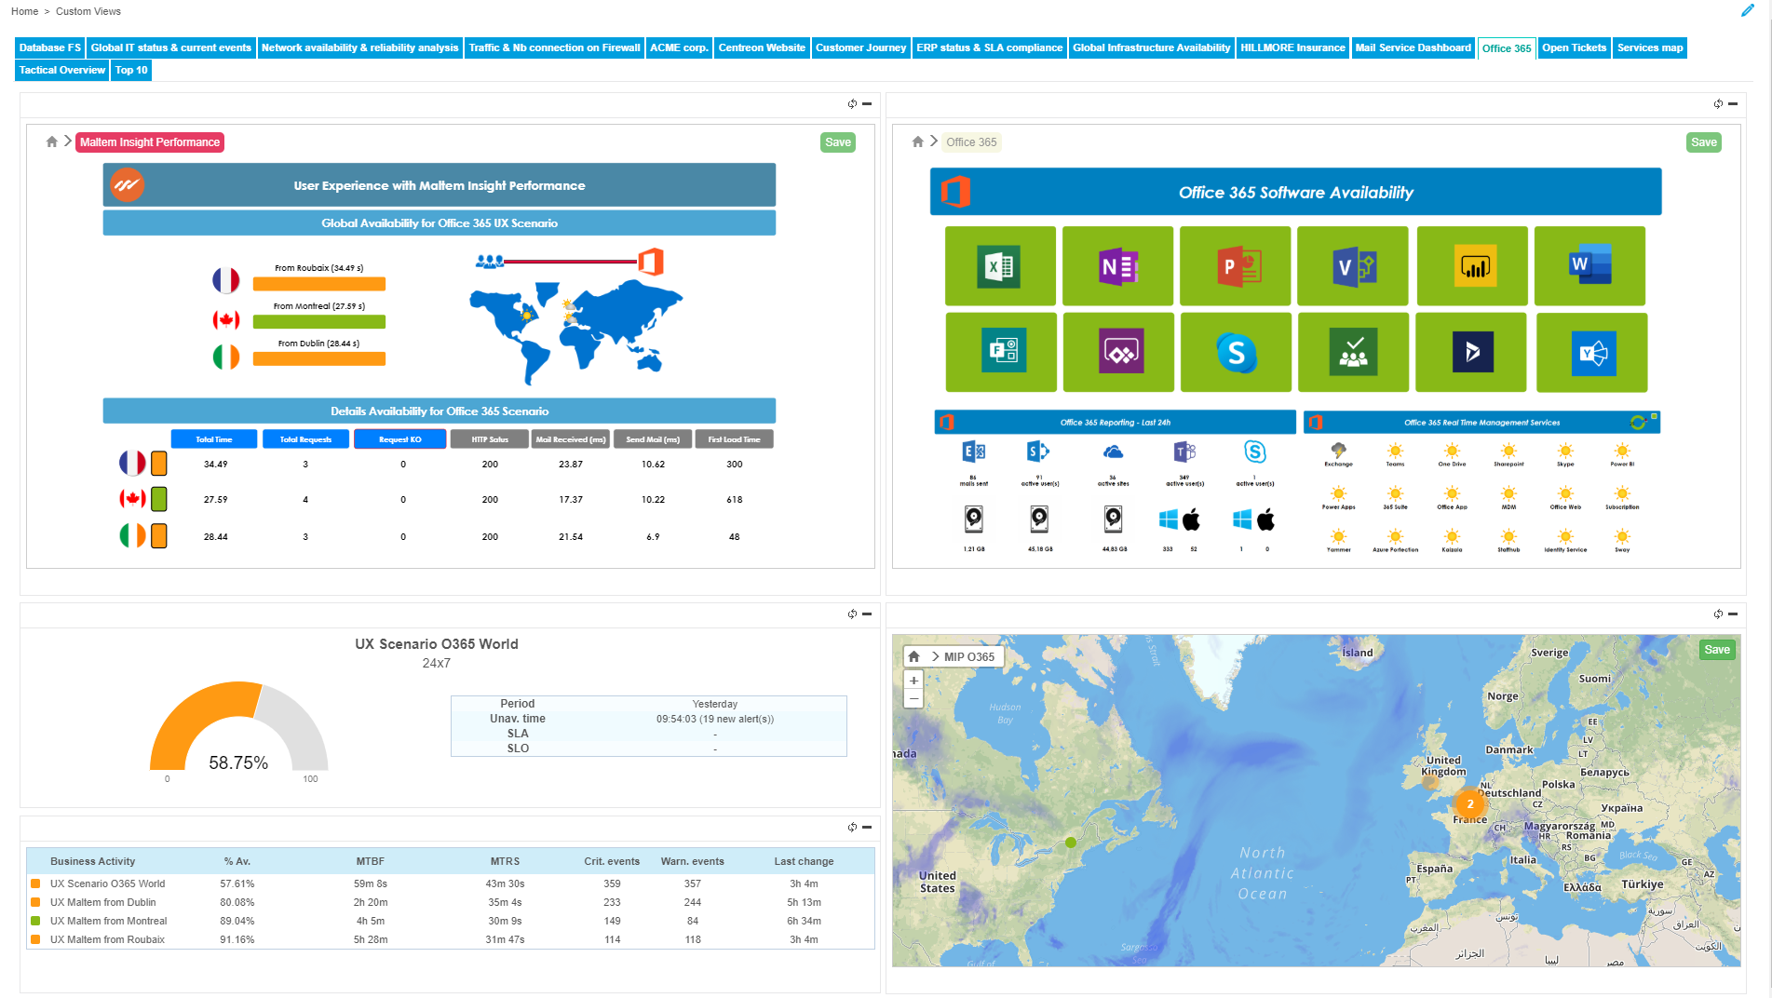
Task: Save the MIP O365 map view
Action: click(1717, 650)
